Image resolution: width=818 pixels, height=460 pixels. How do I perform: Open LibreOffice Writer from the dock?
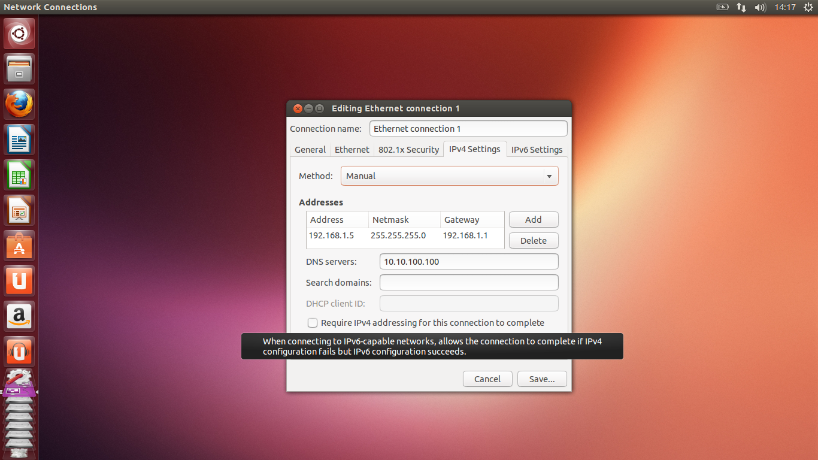coord(19,139)
